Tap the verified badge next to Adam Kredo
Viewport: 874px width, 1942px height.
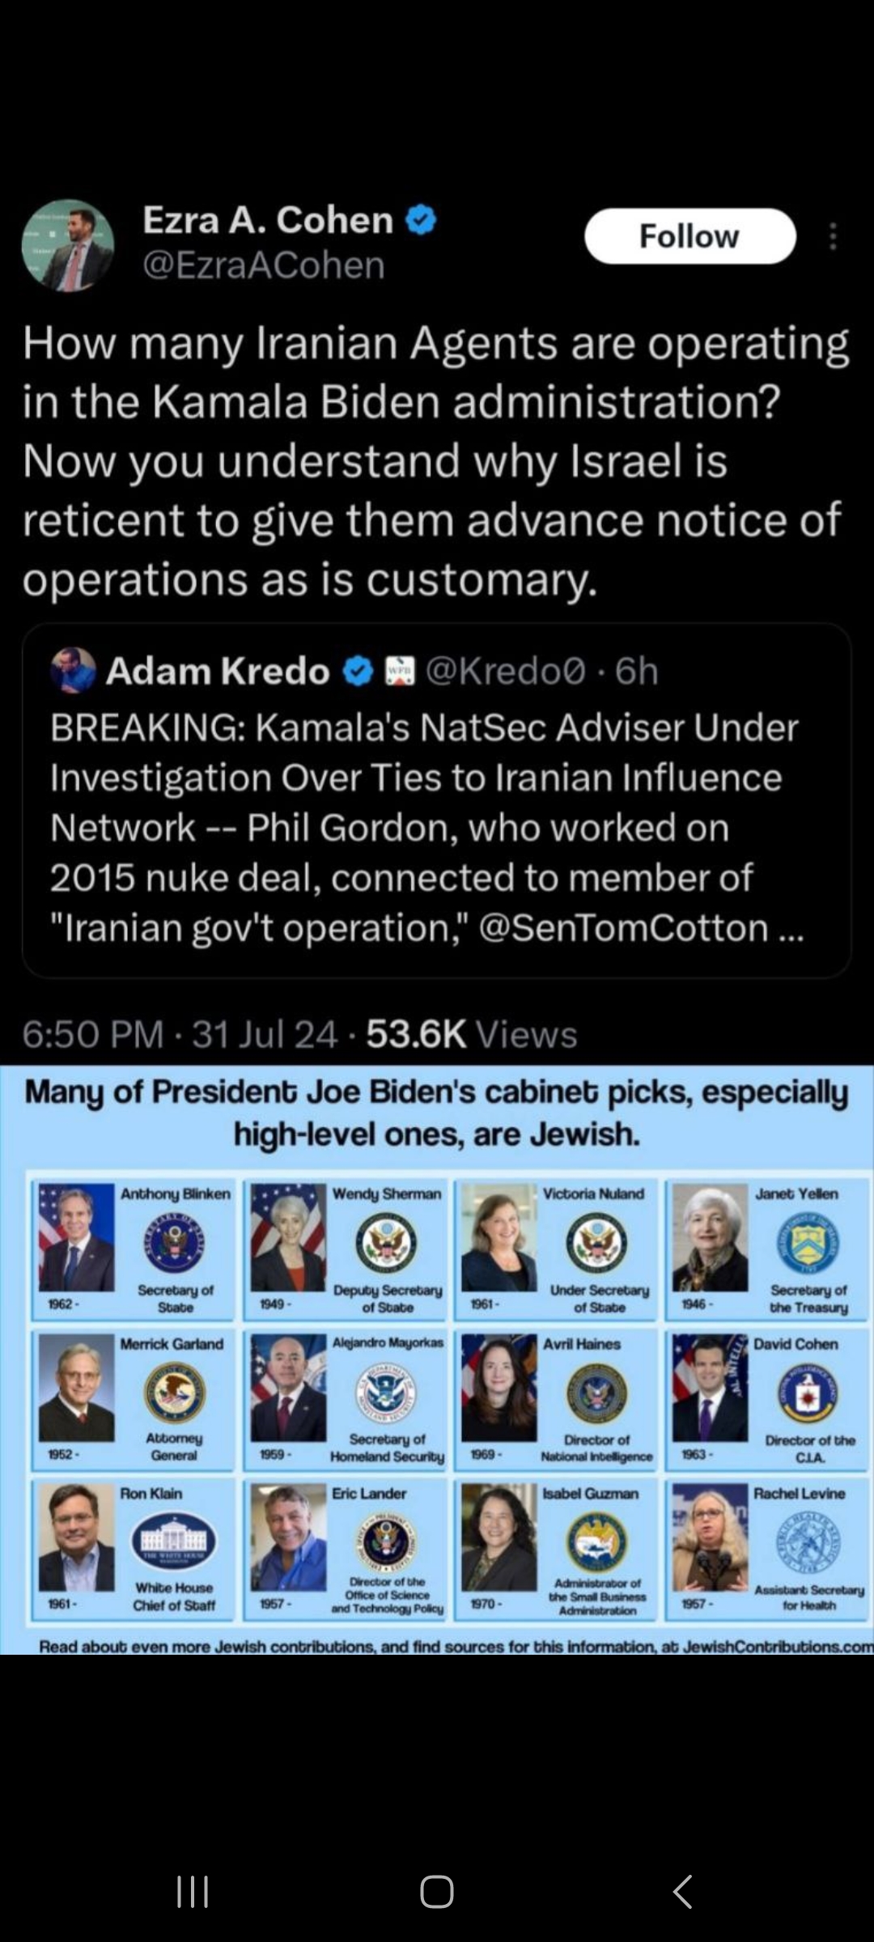click(x=358, y=671)
